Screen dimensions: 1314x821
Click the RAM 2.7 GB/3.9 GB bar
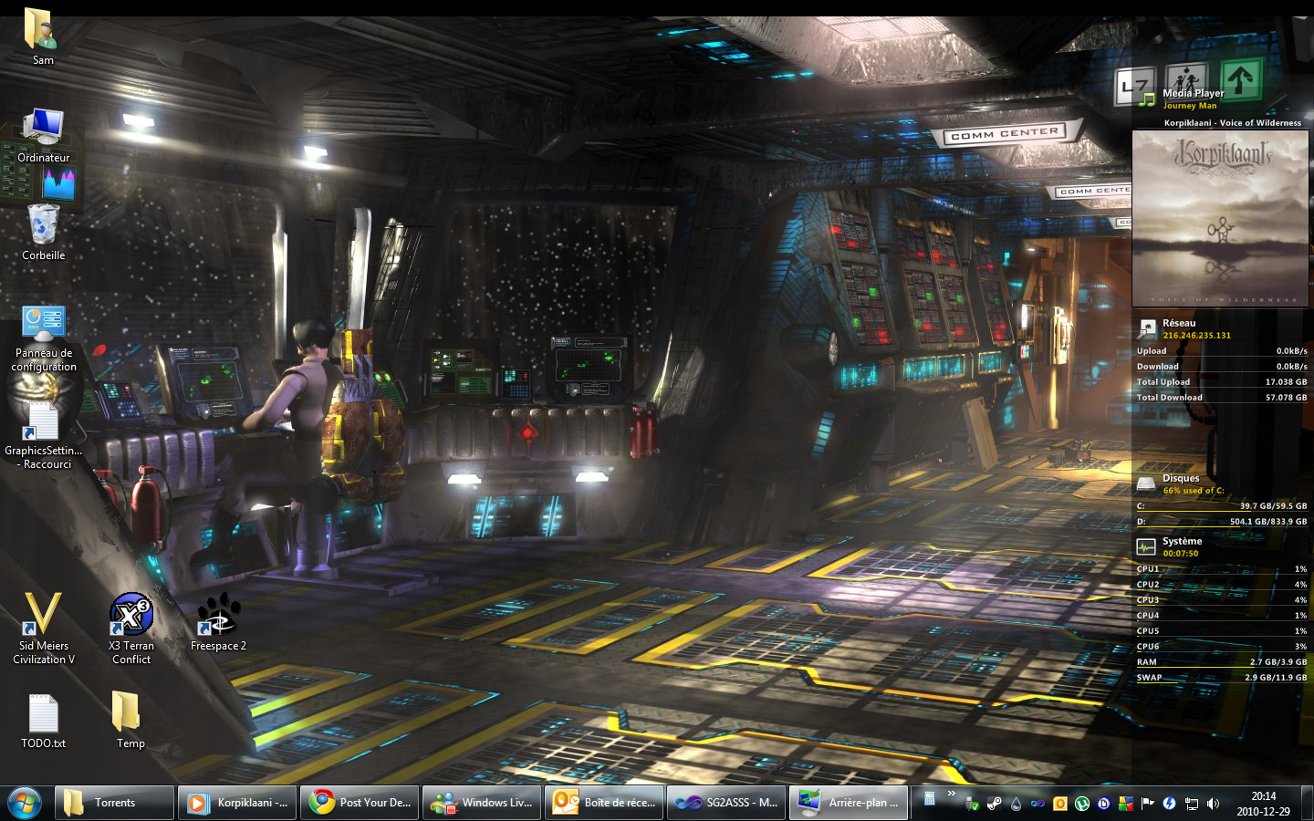[1222, 661]
